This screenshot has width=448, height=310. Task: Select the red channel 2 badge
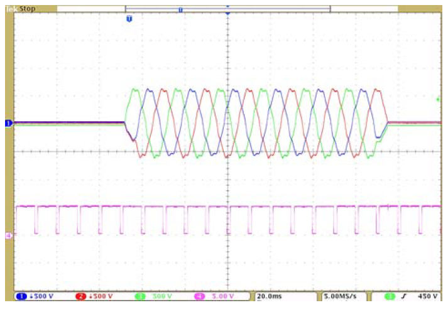click(81, 296)
